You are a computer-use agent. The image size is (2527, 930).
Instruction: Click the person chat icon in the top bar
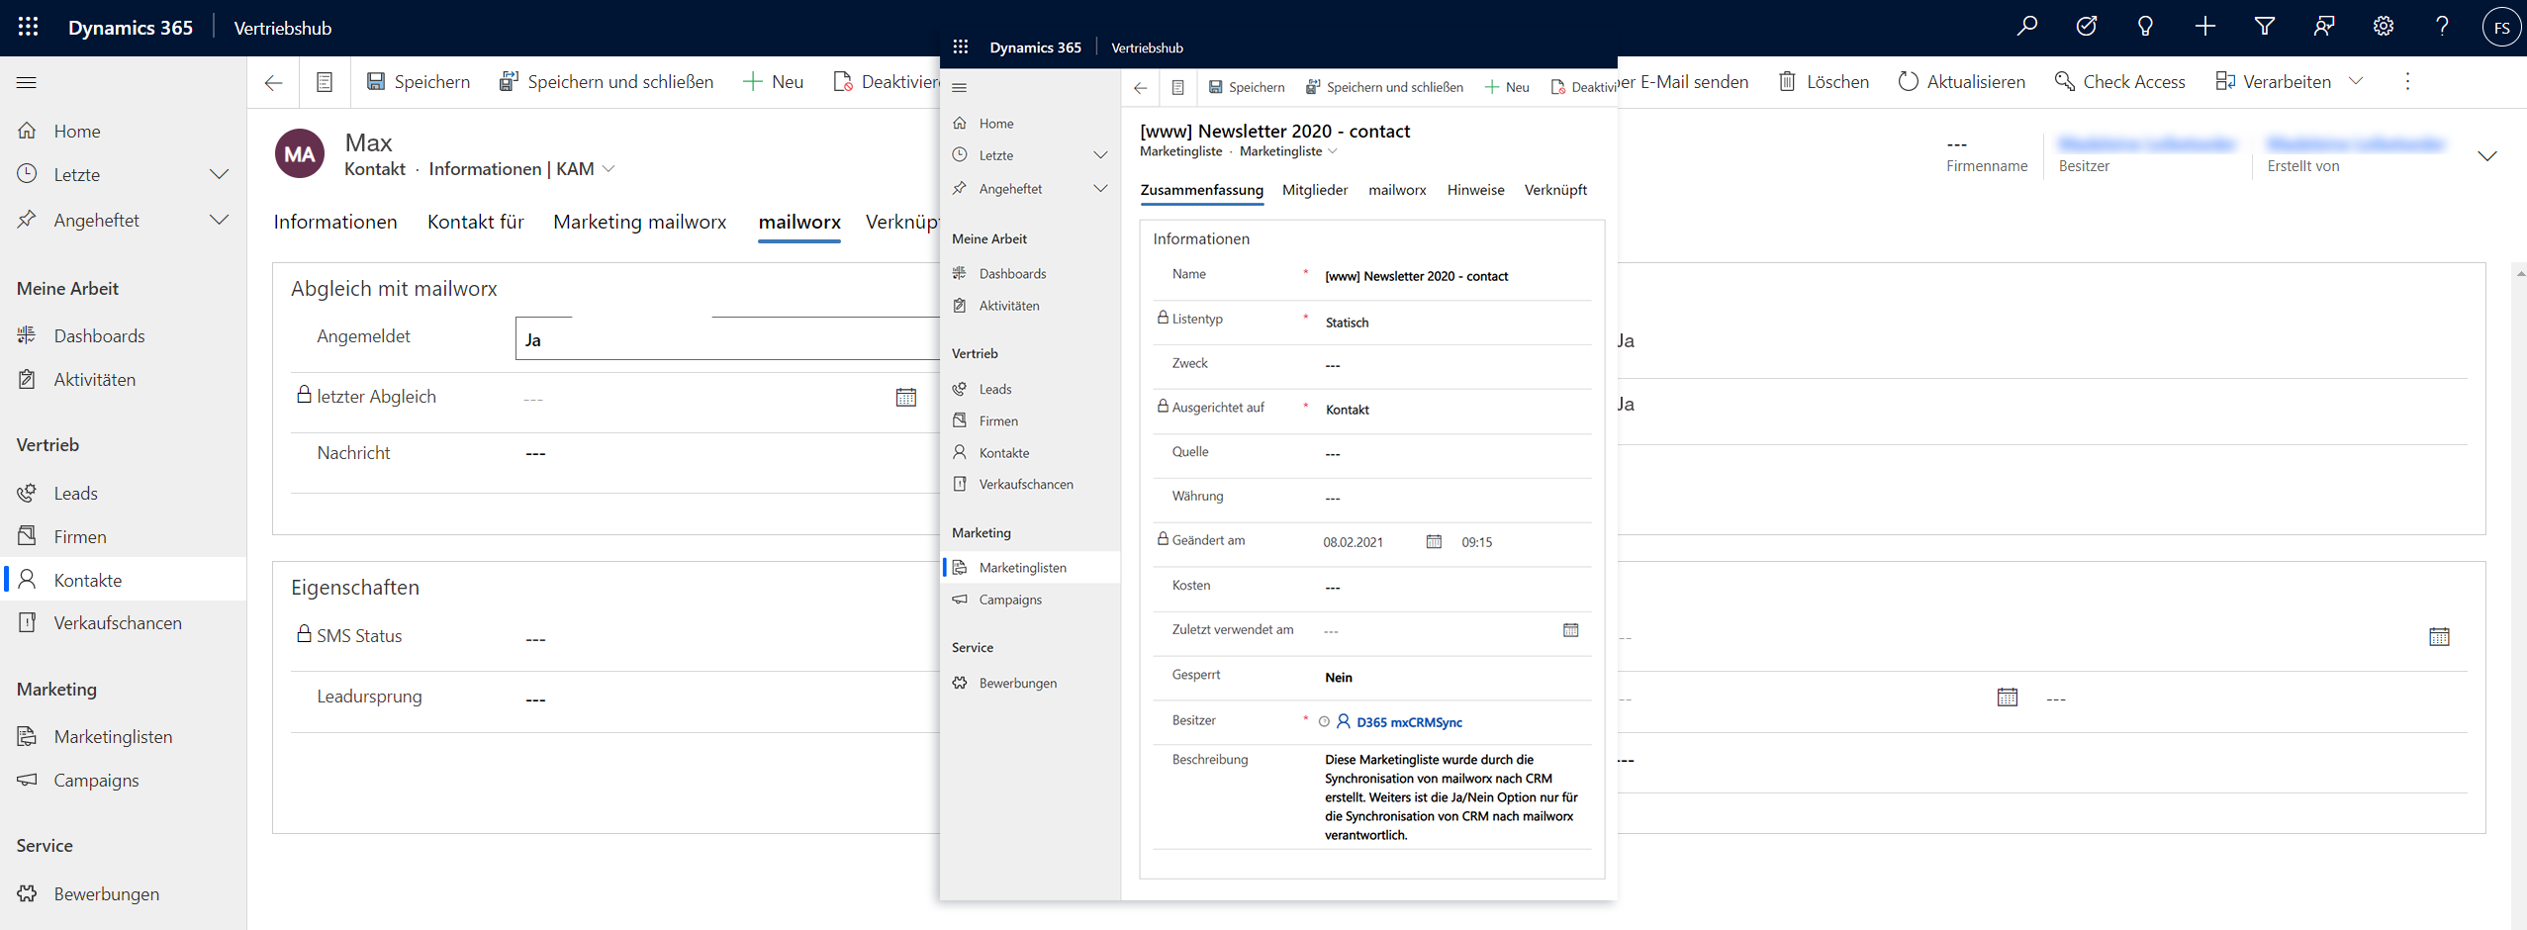tap(2324, 27)
